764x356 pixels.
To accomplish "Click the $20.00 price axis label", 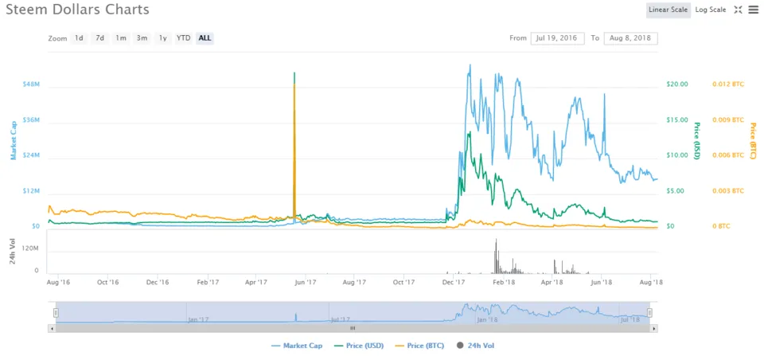I will [676, 84].
